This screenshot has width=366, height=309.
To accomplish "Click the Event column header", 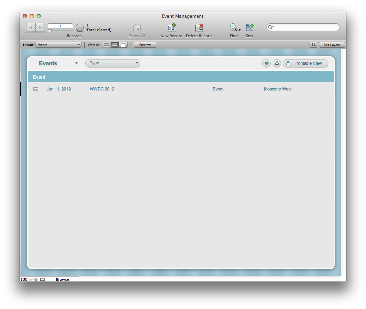I will point(39,77).
